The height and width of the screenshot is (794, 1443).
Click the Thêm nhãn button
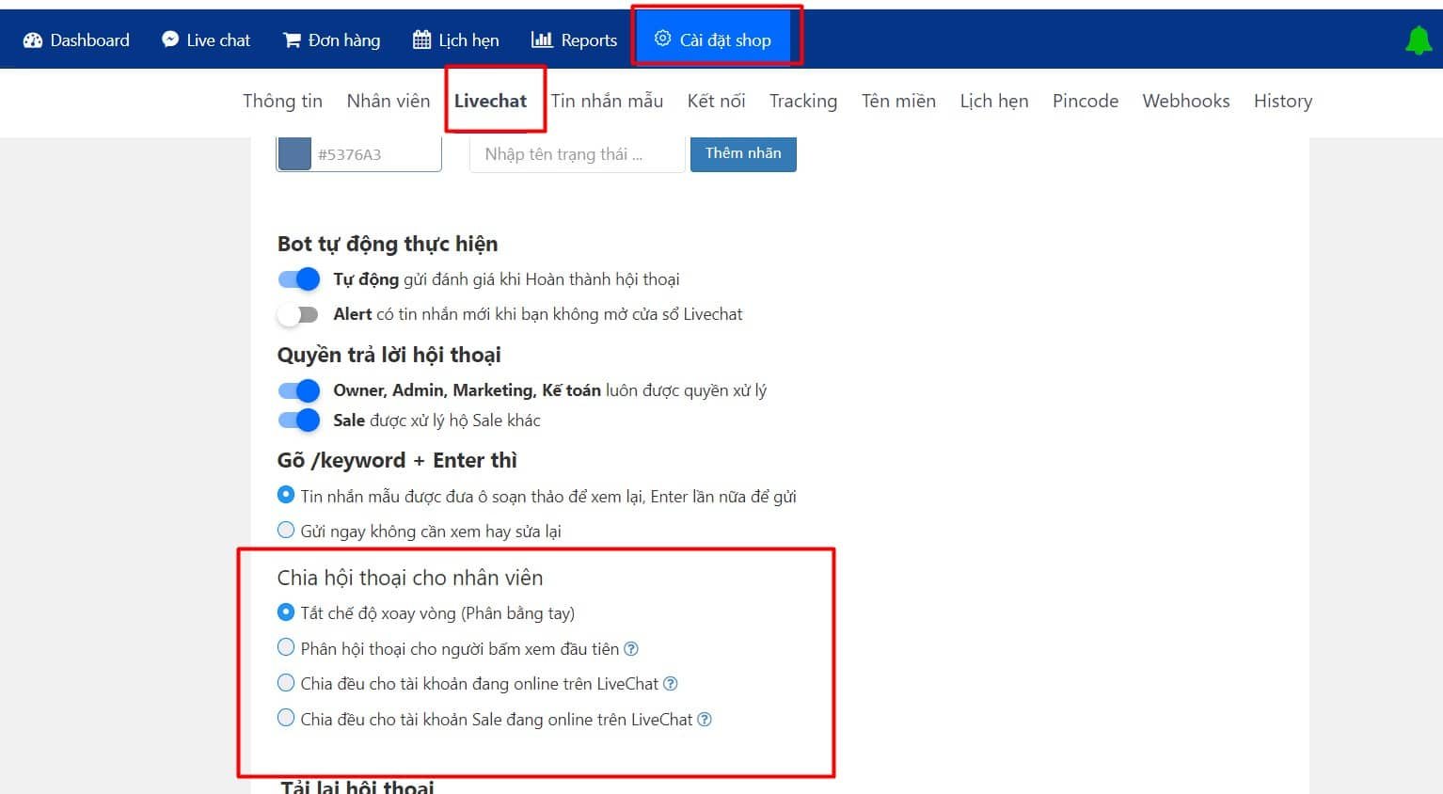(x=743, y=152)
